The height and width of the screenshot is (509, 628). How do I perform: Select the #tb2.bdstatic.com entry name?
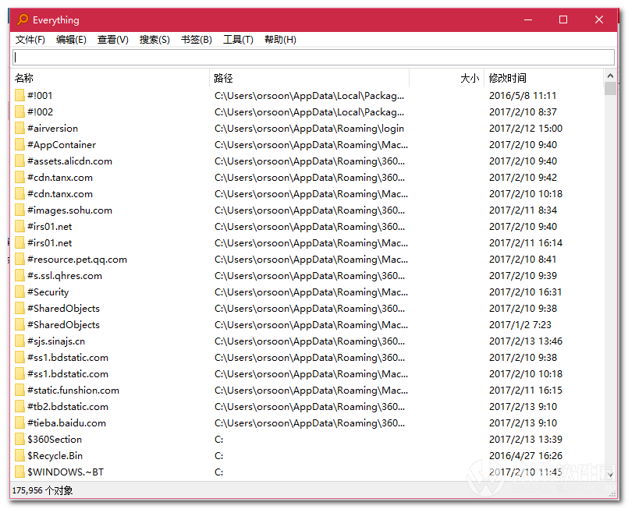point(68,407)
